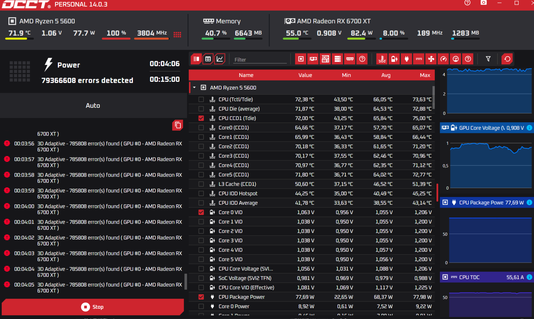The image size is (534, 319).
Task: Toggle the usage dial filter icon
Action: [x=456, y=59]
